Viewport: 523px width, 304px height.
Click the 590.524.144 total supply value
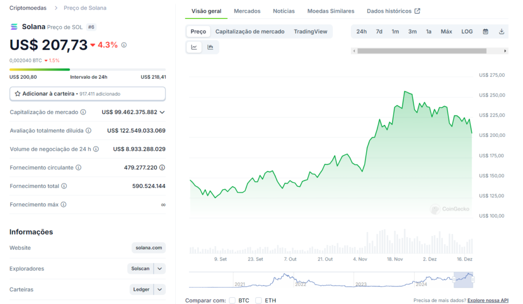[149, 186]
